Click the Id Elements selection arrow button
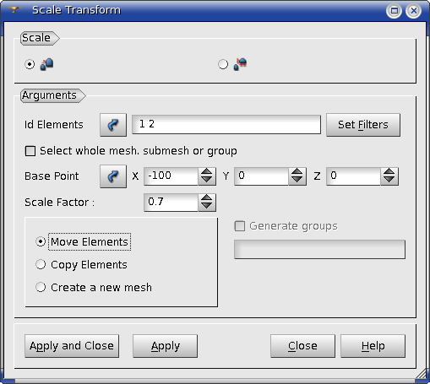 [x=113, y=125]
